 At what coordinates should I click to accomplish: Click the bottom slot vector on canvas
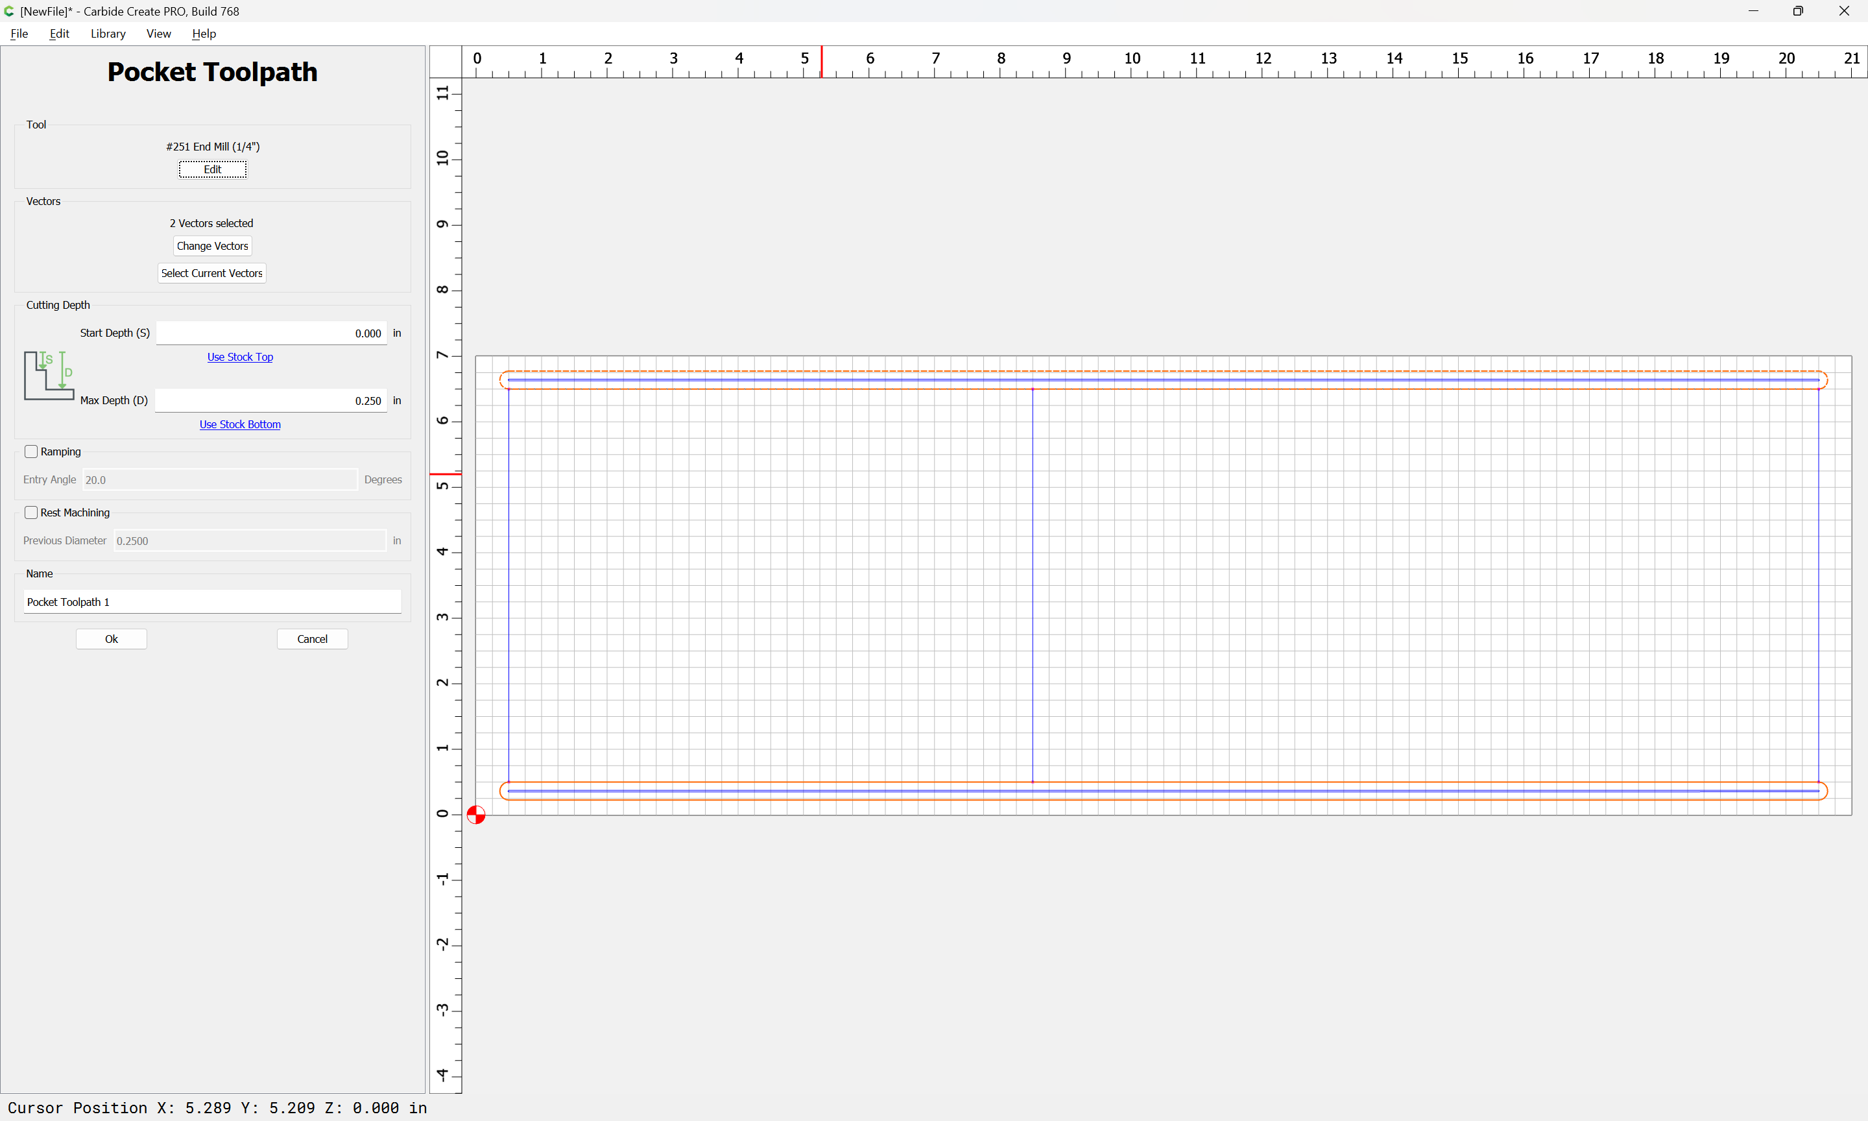1164,791
